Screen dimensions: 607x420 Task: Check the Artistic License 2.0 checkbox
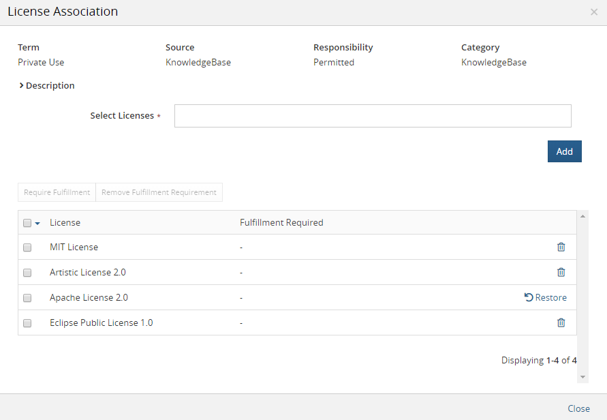[26, 272]
